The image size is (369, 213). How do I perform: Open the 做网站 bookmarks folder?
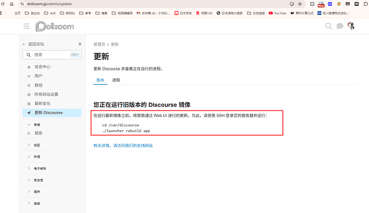click(67, 13)
